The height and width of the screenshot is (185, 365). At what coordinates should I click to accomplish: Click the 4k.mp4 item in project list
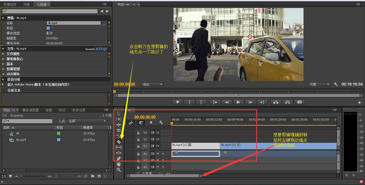21,140
